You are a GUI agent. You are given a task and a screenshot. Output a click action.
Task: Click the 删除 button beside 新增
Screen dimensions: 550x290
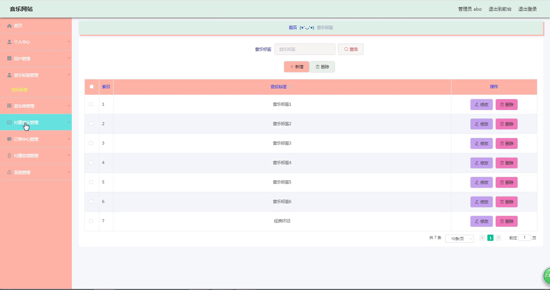point(322,67)
